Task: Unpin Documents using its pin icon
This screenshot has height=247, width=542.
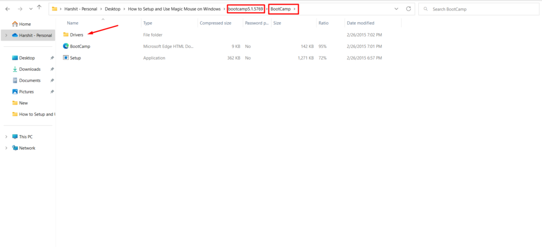Action: [52, 80]
